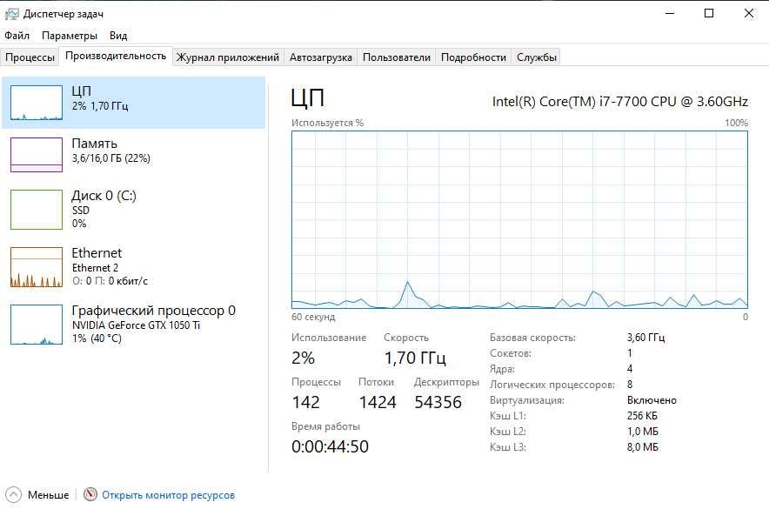This screenshot has width=769, height=516.
Task: Close the Диспетчер задач window
Action: [x=748, y=13]
